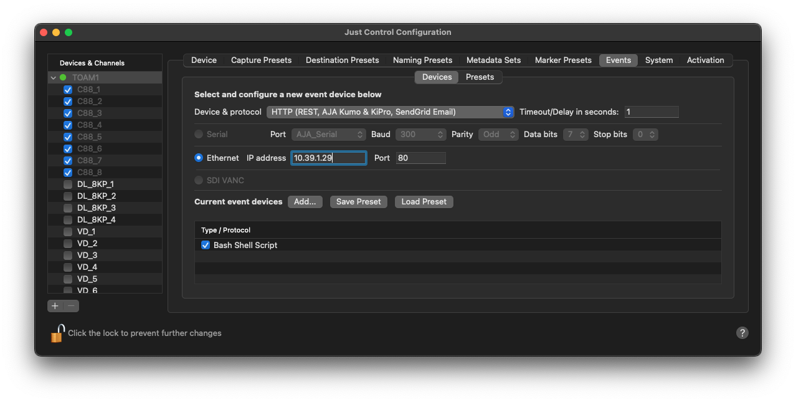Select the Events tab

coord(618,60)
